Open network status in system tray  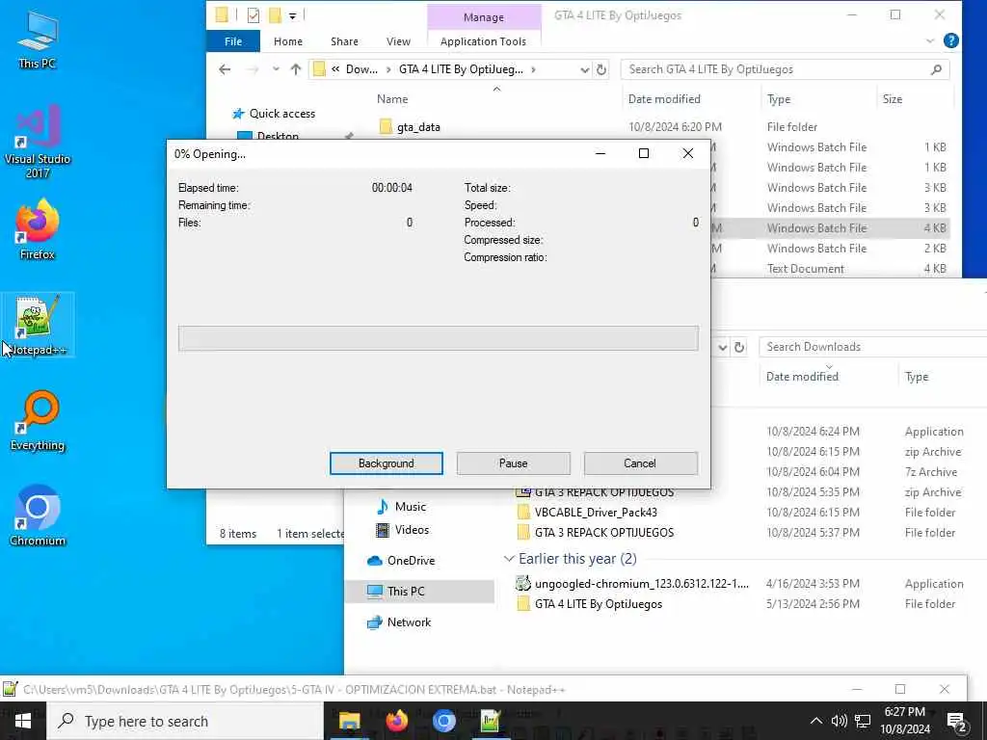pos(863,721)
